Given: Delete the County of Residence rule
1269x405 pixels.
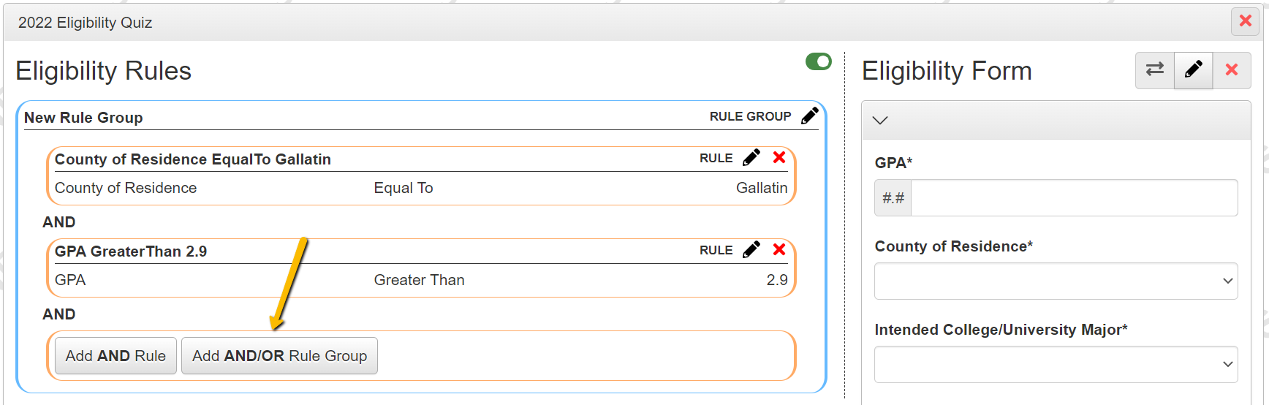Looking at the screenshot, I should 779,158.
